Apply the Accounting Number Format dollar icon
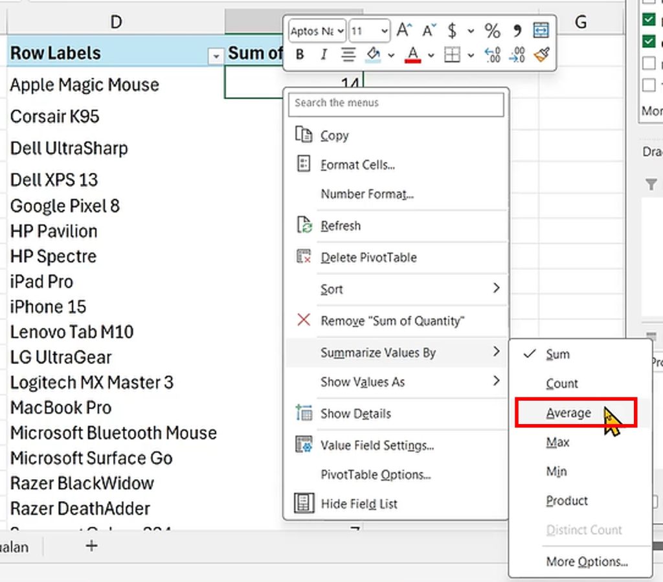663x582 pixels. pyautogui.click(x=453, y=30)
